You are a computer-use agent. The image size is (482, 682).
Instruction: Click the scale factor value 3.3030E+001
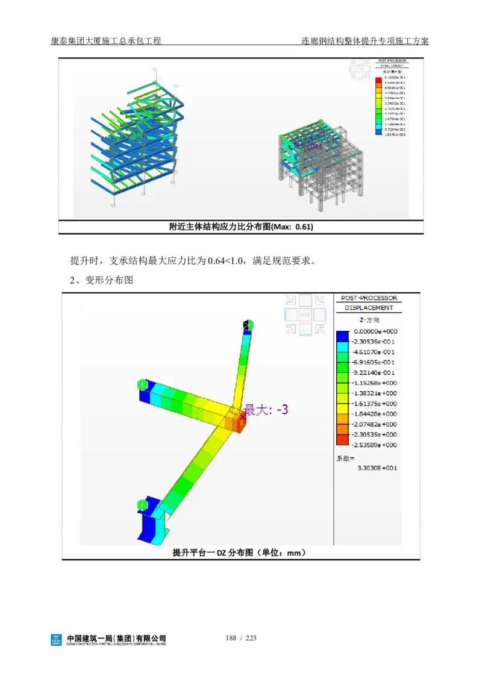[x=378, y=468]
